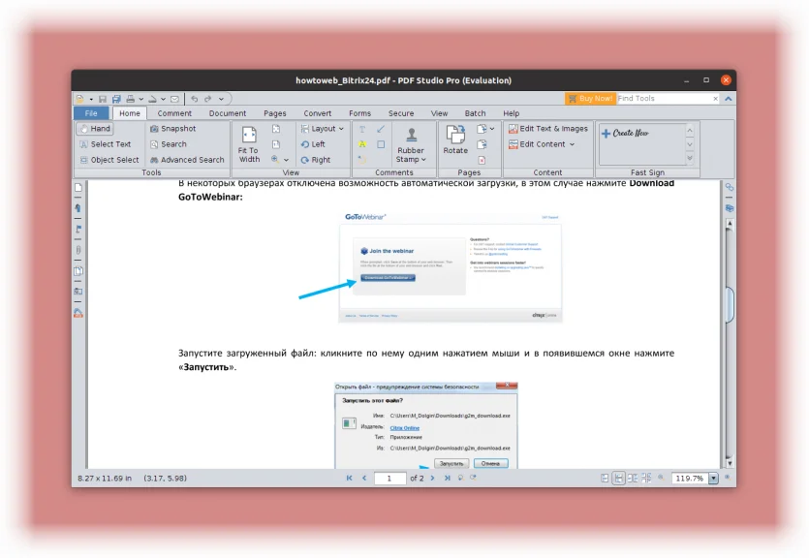Switch to the Comment tab
This screenshot has width=809, height=558.
tap(174, 113)
